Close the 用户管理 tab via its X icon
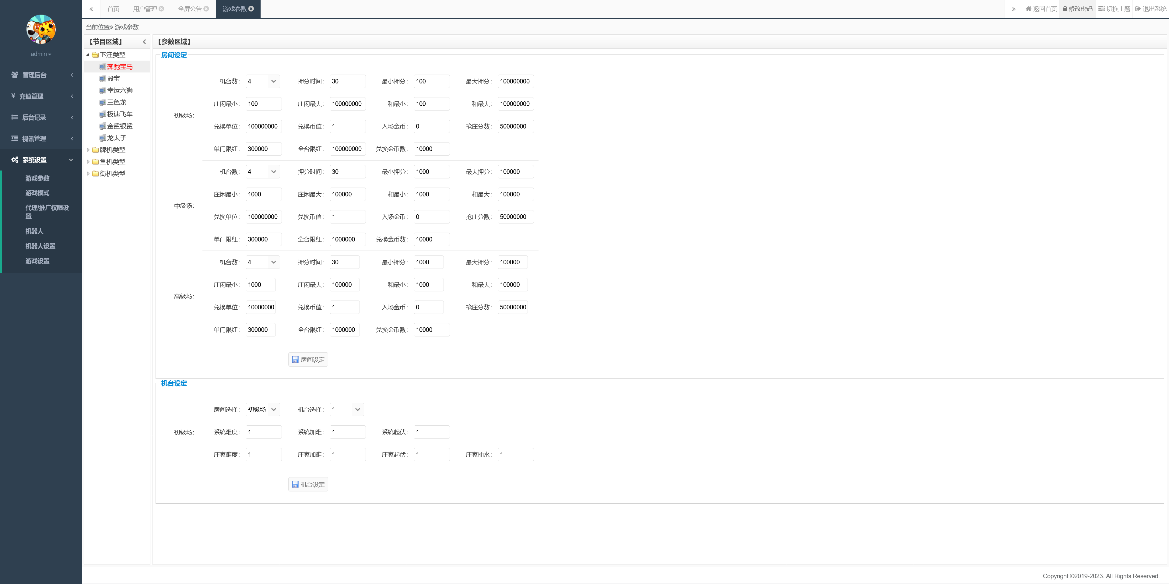This screenshot has width=1169, height=584. (161, 9)
